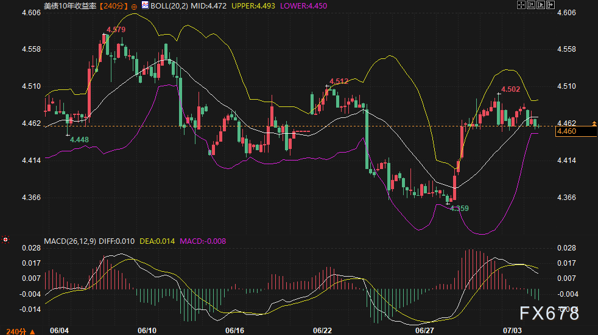This screenshot has height=335, width=598.
Task: Click the orange circle-plus icon beside 240分
Action: [134, 7]
